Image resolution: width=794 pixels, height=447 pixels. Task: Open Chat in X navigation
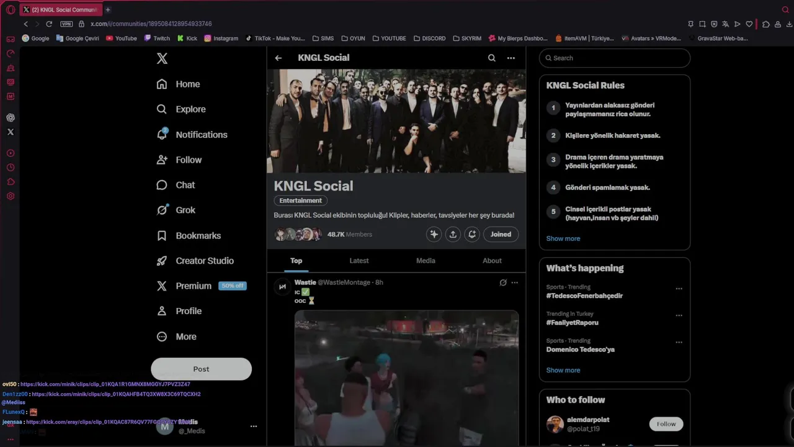click(x=176, y=185)
